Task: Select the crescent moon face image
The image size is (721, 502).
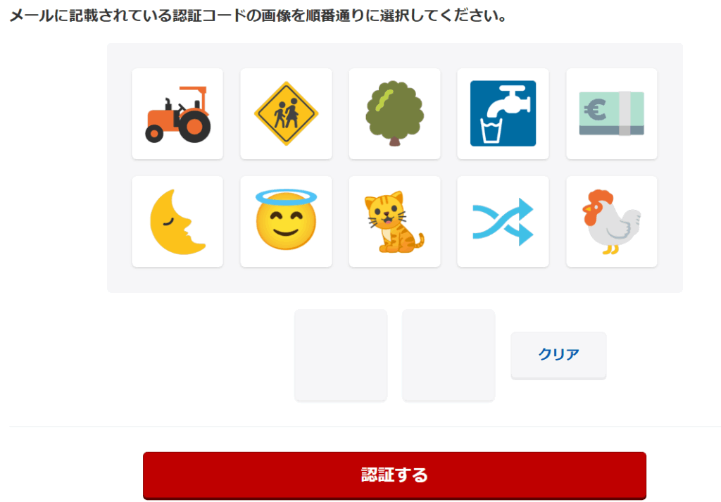Action: pos(177,222)
